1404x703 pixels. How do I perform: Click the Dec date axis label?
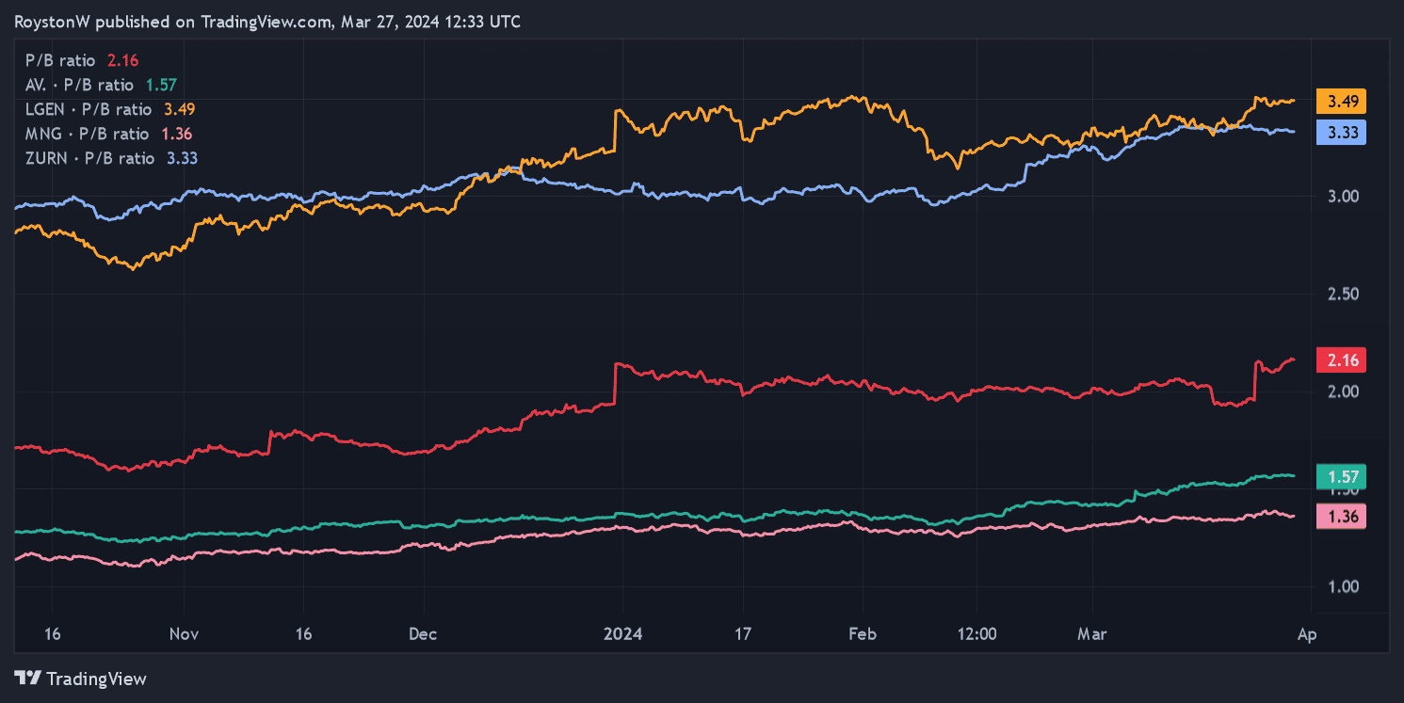pos(423,634)
